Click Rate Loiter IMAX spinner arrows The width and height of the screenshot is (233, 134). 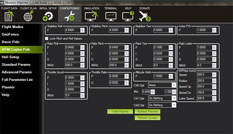[x=214, y=65]
